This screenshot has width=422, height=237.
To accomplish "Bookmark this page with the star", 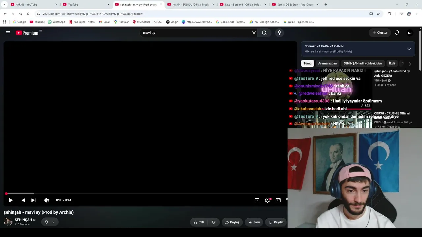I will pos(378,14).
